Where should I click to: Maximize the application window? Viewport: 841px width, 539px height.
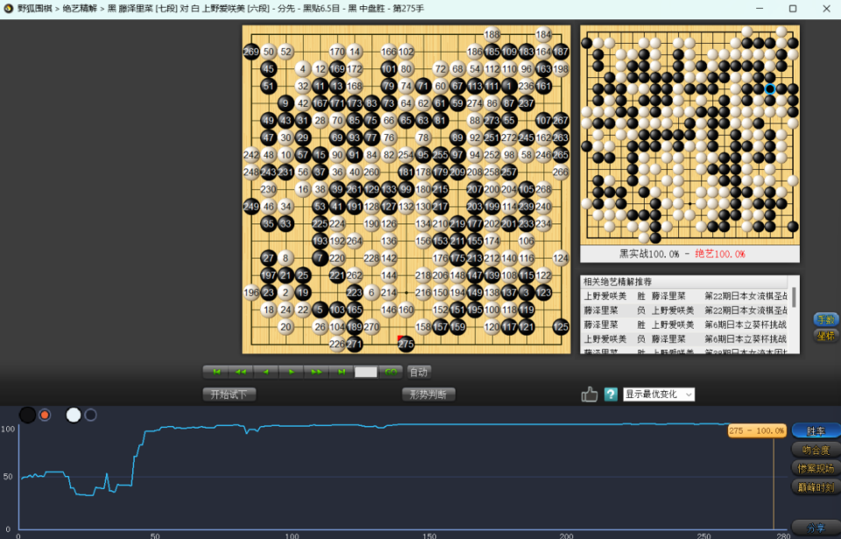click(793, 9)
